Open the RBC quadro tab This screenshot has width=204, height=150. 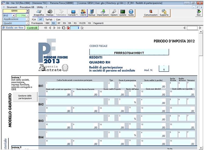[47, 23]
